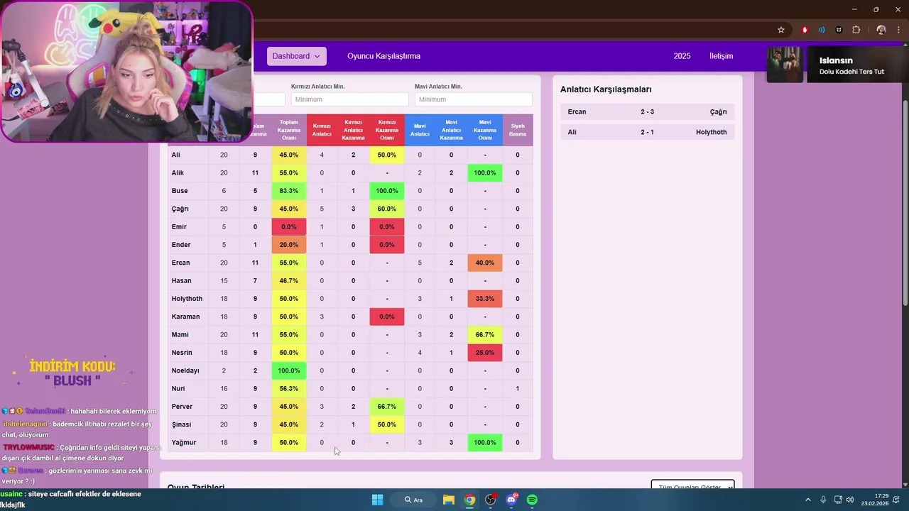The image size is (909, 511).
Task: Click the taskbar clock and date
Action: point(874,500)
